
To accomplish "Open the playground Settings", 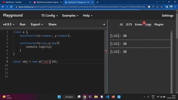I will tap(167, 16).
